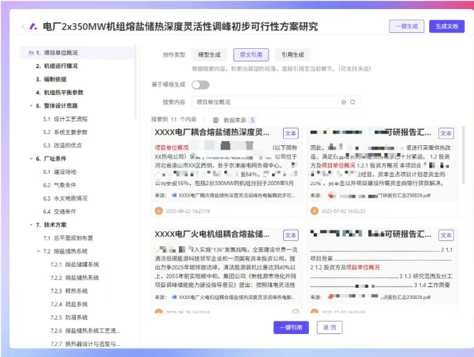The width and height of the screenshot is (474, 357).
Task: Click the orange avatar icon dated 2025-06-25
Action: click(159, 210)
